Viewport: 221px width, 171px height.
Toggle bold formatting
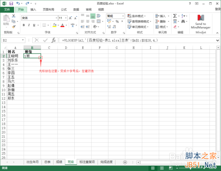pyautogui.click(x=24, y=25)
